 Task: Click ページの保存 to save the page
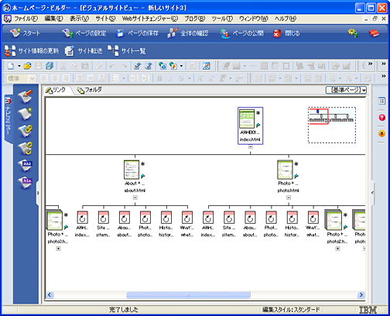point(137,33)
